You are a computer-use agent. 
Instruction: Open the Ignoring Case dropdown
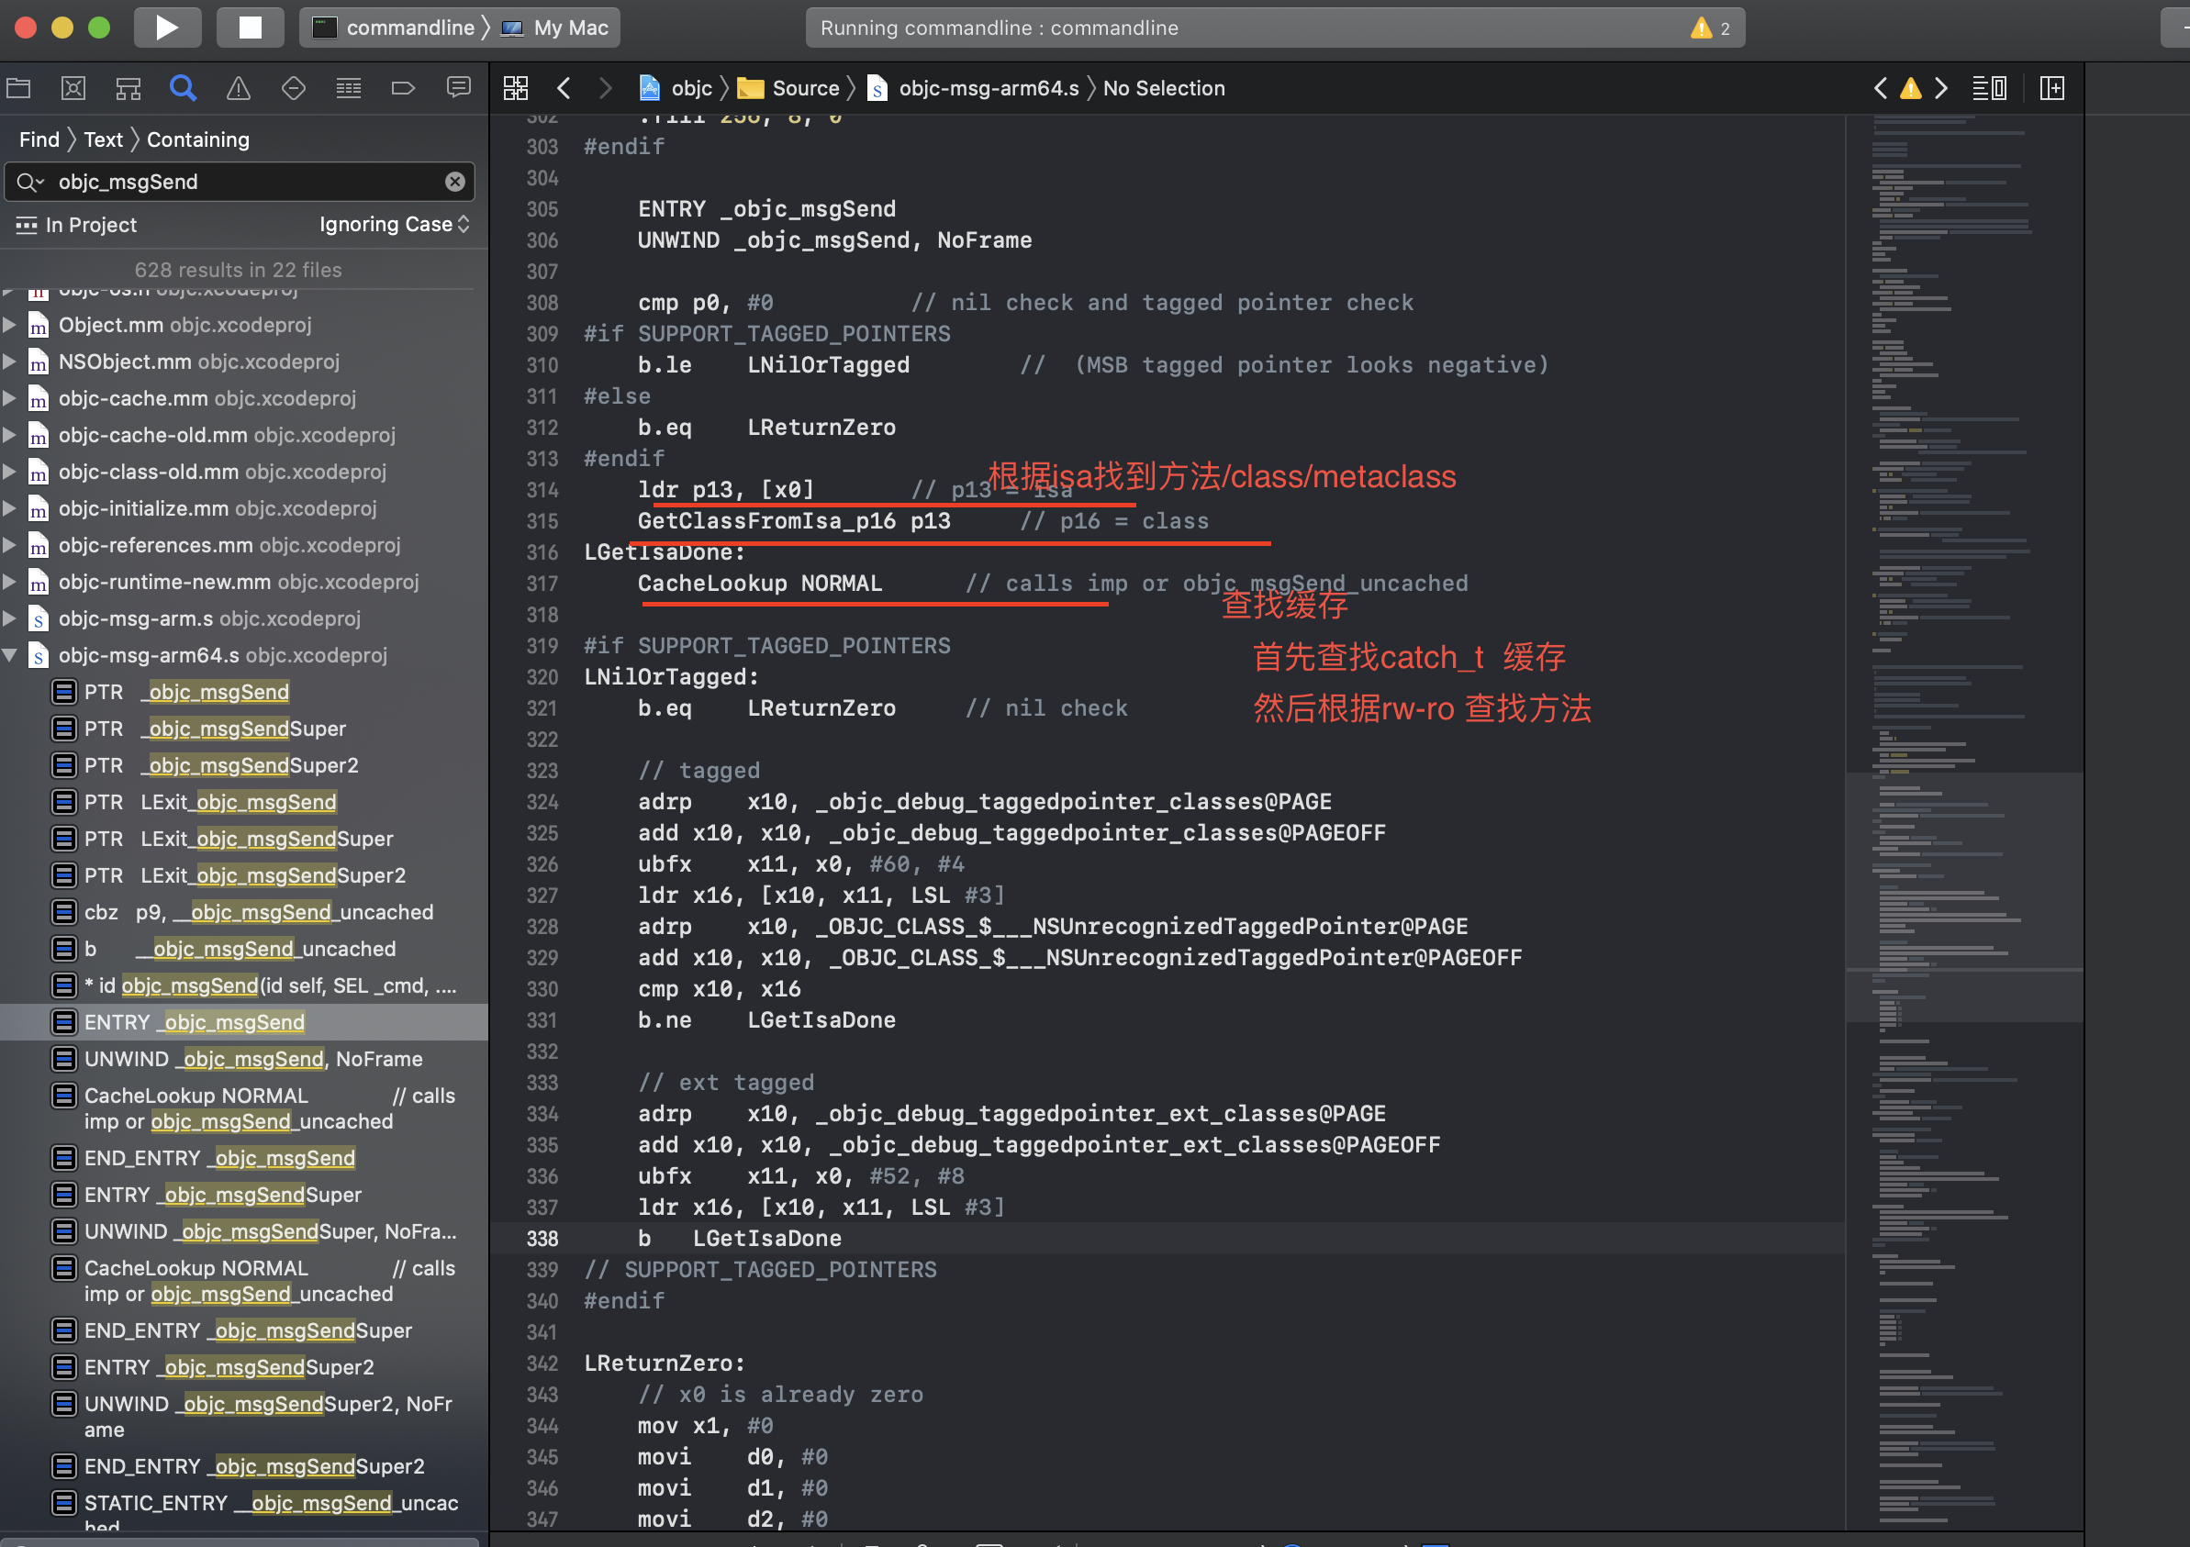click(394, 224)
